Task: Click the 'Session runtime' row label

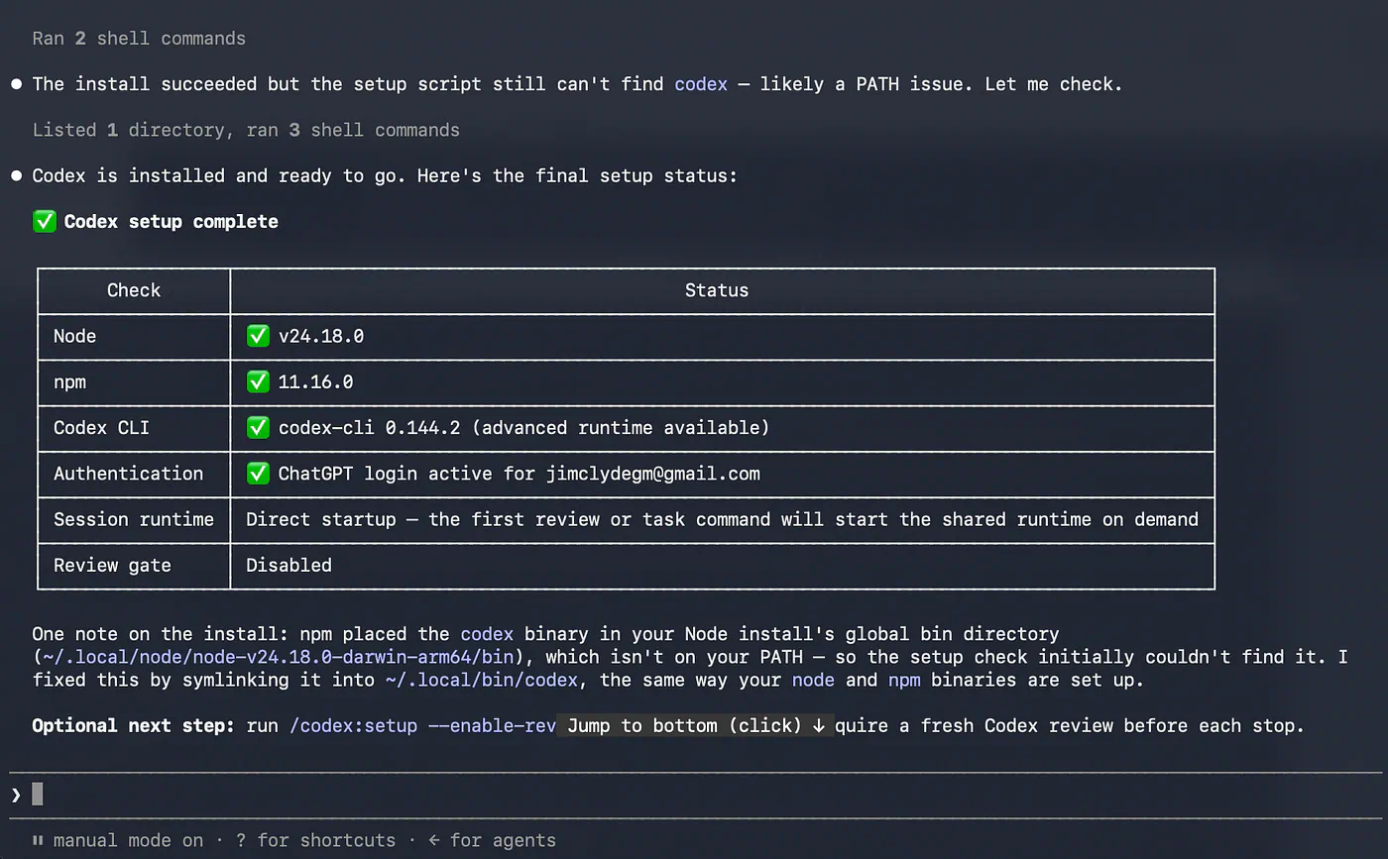Action: 134,518
